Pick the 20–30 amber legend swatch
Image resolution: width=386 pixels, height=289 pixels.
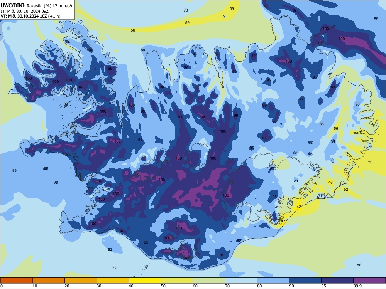point(81,281)
